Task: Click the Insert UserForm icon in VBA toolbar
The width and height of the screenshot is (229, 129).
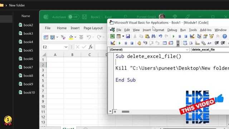Action: (x=118, y=36)
